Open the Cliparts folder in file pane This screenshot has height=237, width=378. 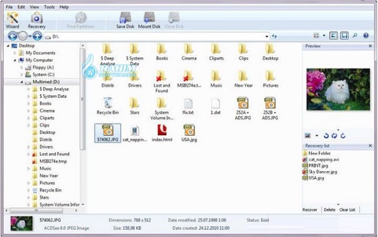[x=216, y=52]
